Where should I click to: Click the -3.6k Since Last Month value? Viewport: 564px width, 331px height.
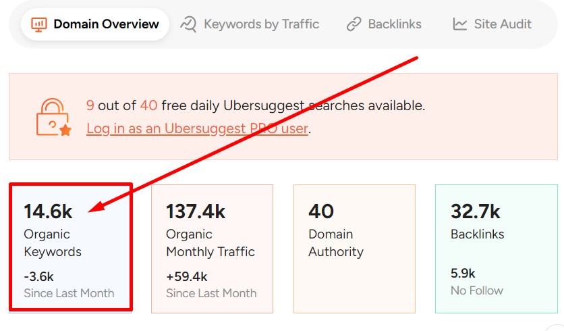pyautogui.click(x=38, y=276)
